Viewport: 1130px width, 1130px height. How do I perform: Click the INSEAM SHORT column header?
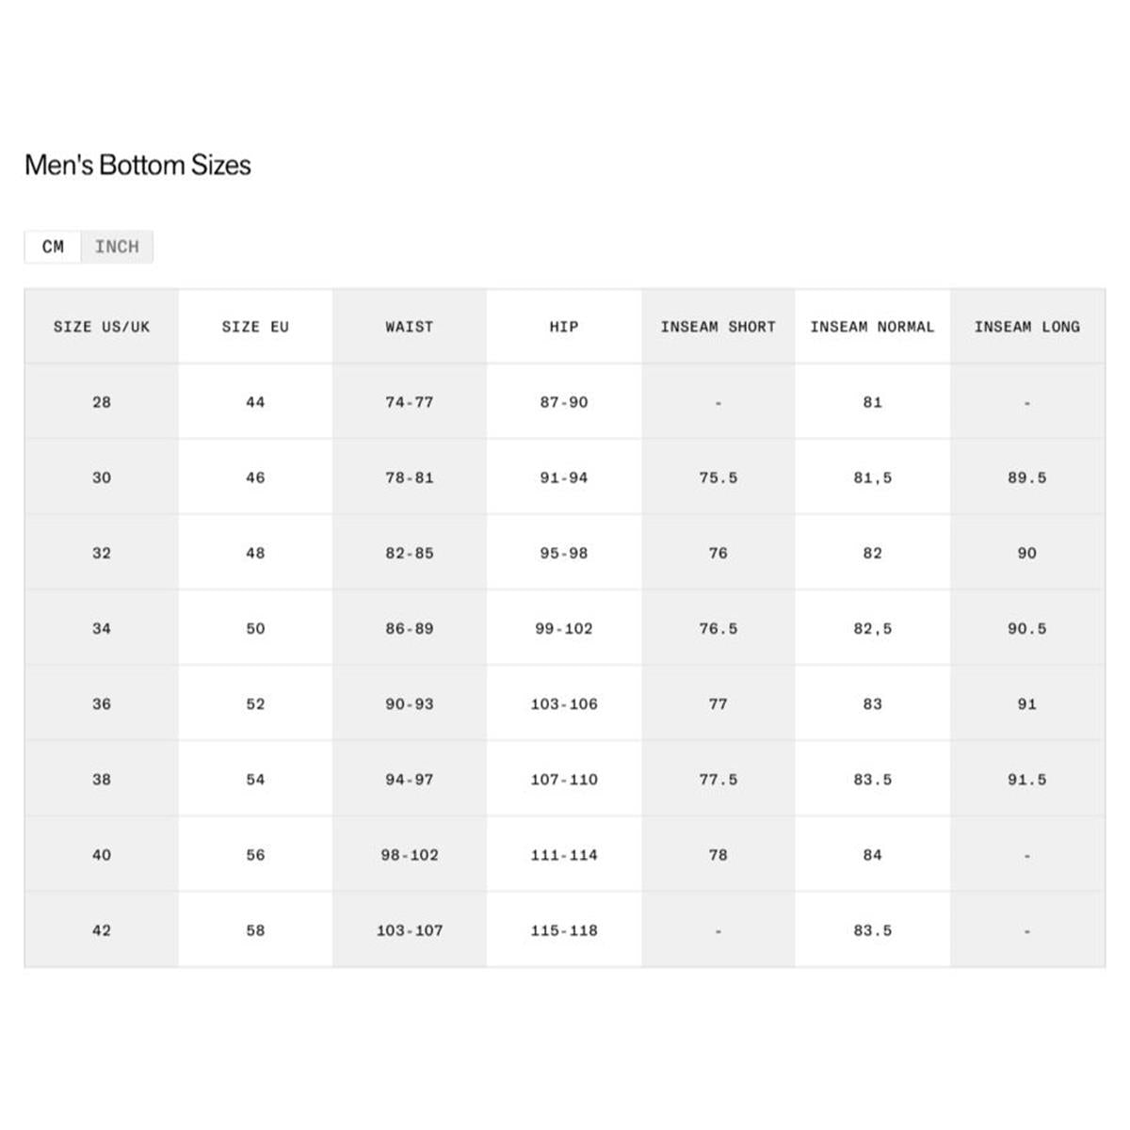pyautogui.click(x=718, y=327)
